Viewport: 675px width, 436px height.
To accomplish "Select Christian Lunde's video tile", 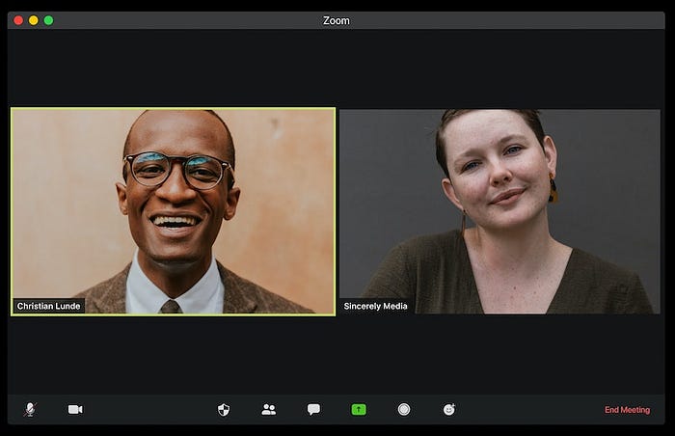I will pos(173,211).
